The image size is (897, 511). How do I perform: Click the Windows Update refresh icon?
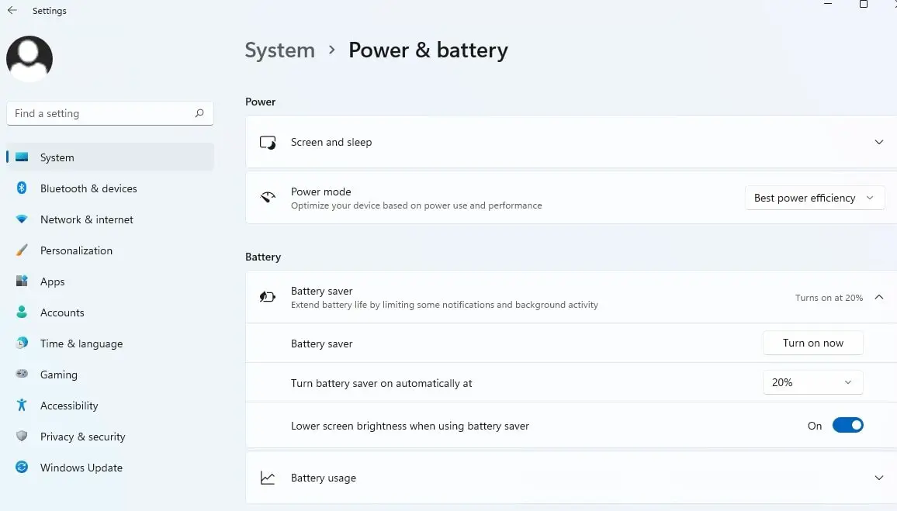(x=22, y=468)
